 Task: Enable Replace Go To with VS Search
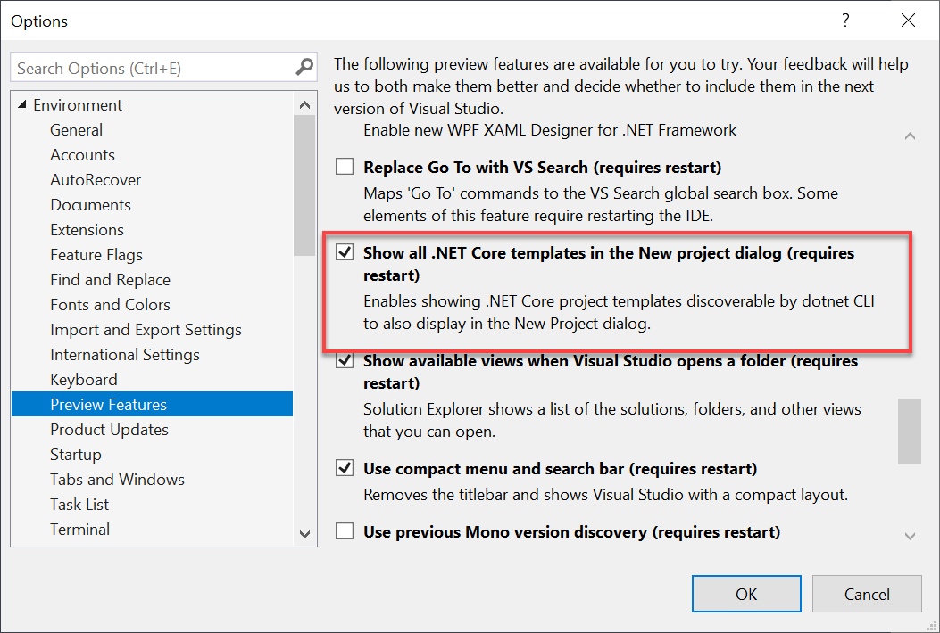[344, 166]
